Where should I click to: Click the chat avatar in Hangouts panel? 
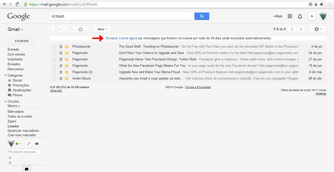(11, 144)
